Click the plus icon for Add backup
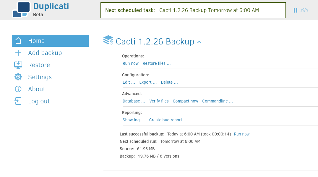The width and height of the screenshot is (318, 177). tap(18, 53)
